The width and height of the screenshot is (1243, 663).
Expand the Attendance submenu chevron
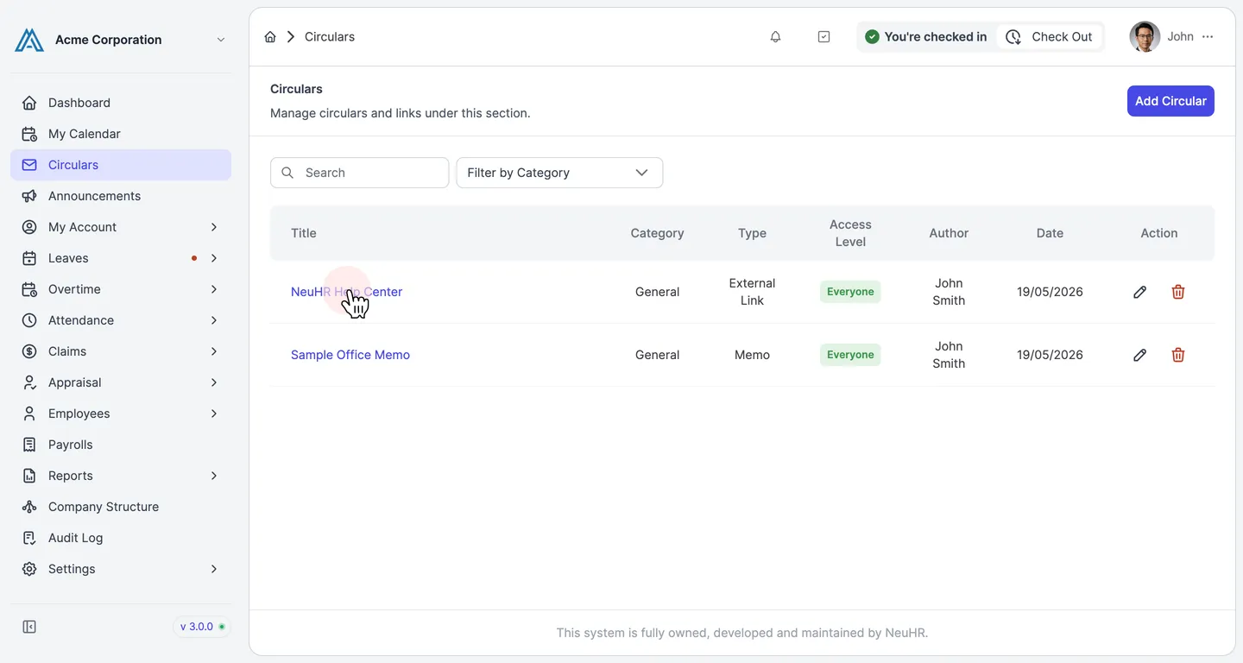214,320
